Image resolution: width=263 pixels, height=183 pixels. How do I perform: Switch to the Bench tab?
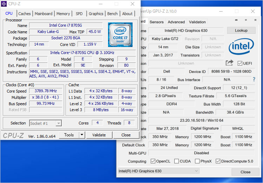tap(112, 14)
